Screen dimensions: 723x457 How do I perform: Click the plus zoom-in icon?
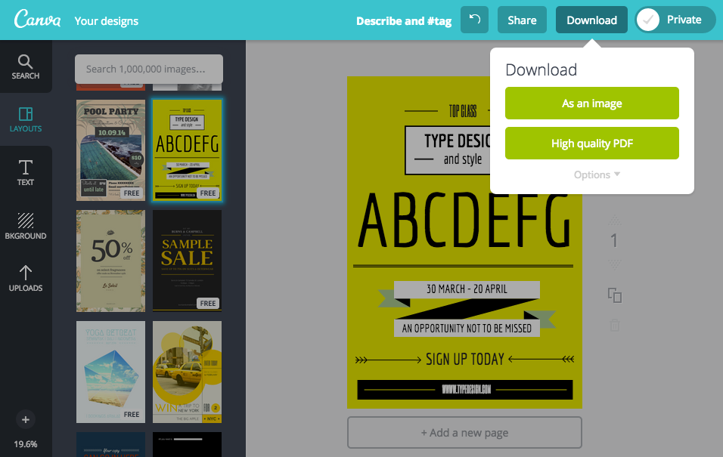pyautogui.click(x=26, y=420)
